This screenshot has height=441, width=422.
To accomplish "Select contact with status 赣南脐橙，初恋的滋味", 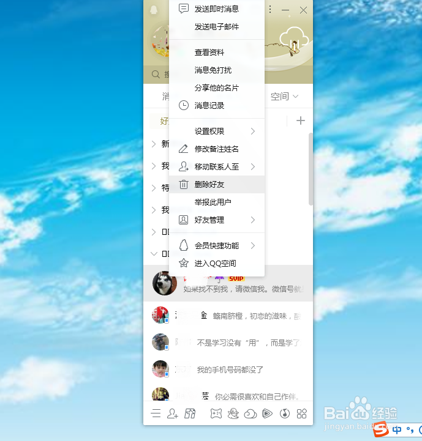I will tap(228, 315).
